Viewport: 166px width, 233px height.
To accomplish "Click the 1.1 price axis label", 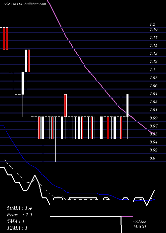I will [x=152, y=70].
